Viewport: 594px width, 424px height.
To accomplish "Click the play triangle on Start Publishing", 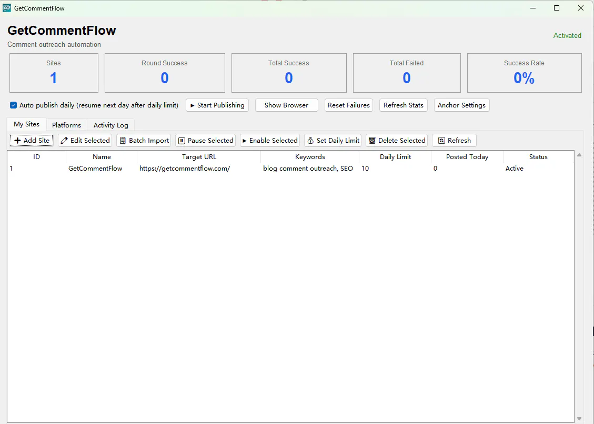I will coord(193,105).
